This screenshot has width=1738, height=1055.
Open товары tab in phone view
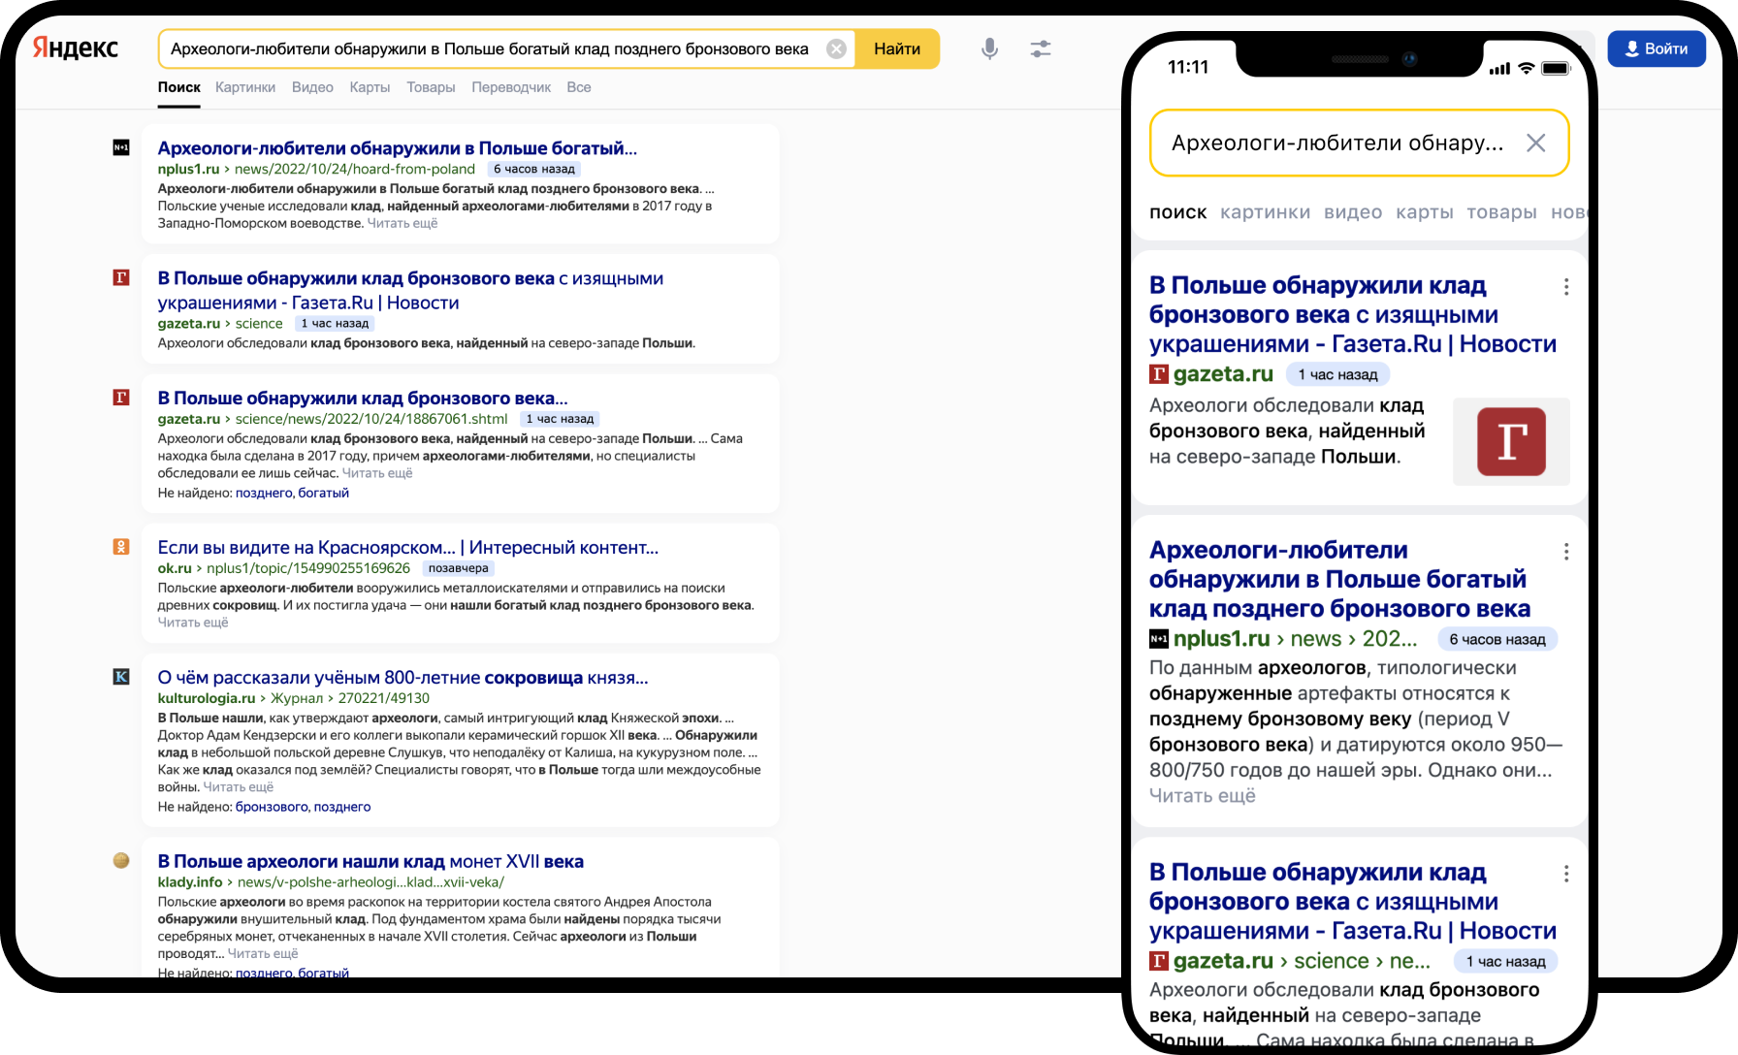[x=1501, y=212]
